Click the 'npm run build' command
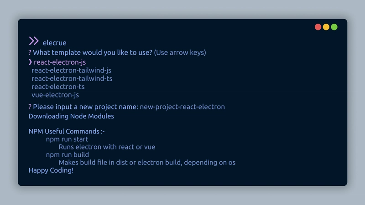The width and height of the screenshot is (365, 205). coord(68,155)
